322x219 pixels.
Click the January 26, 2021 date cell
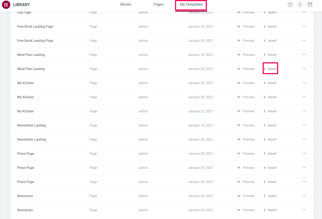pyautogui.click(x=201, y=196)
